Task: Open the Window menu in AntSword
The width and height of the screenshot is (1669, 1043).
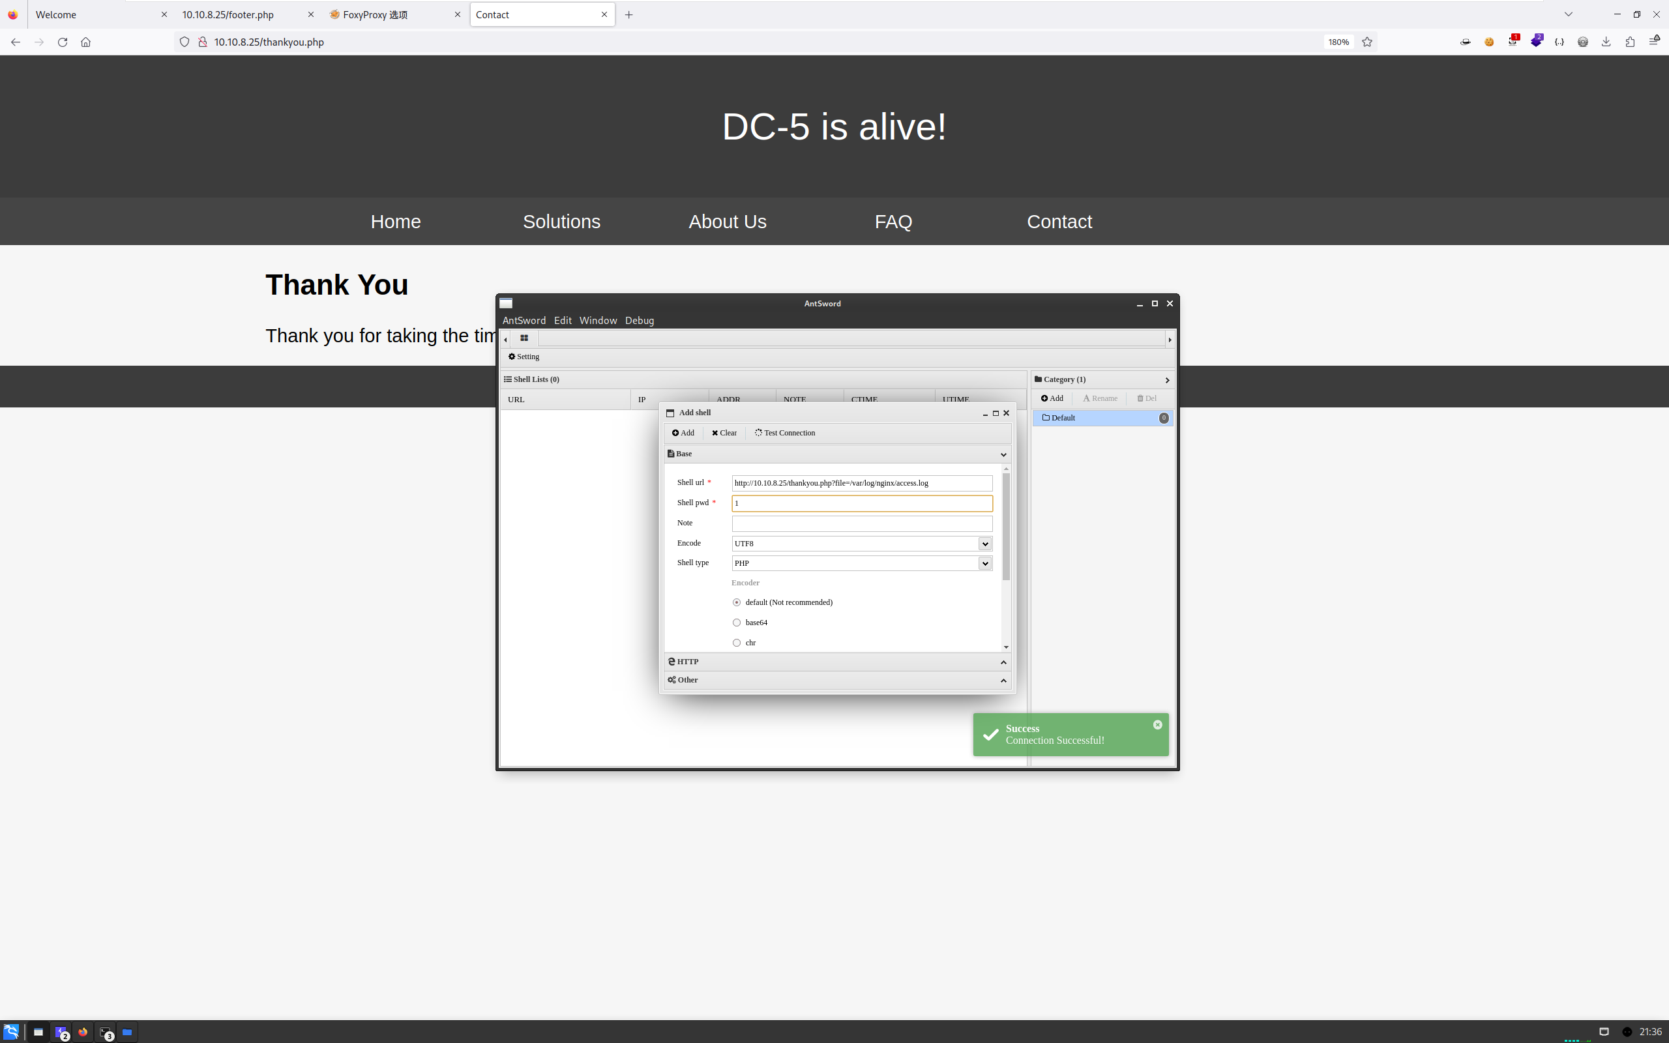Action: [598, 321]
